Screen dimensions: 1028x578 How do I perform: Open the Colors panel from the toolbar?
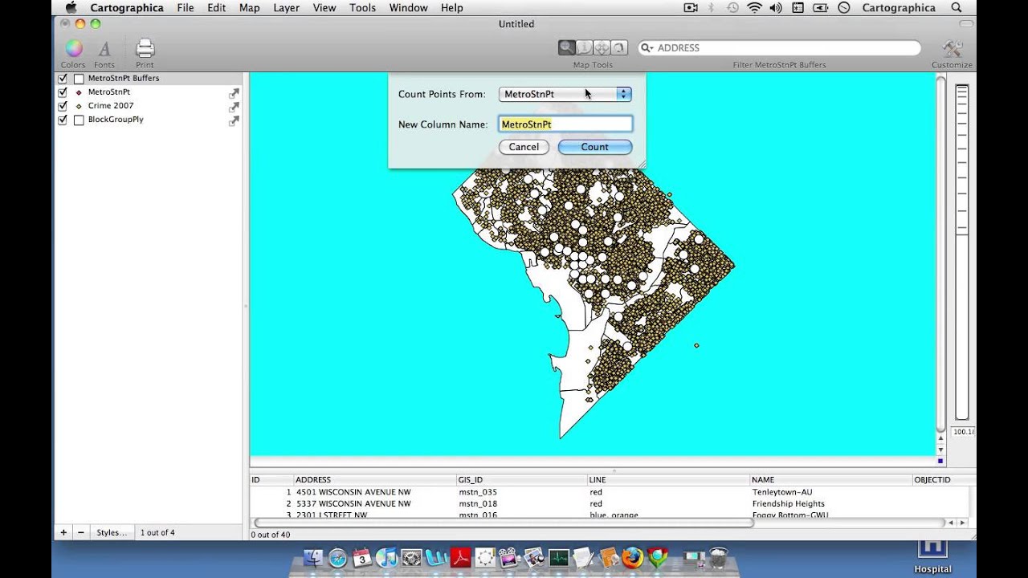tap(73, 49)
